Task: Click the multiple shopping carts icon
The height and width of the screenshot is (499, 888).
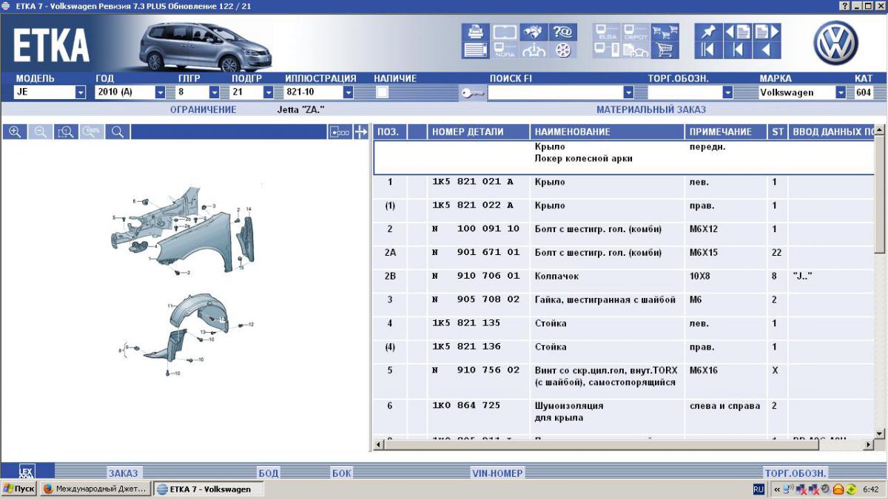Action: (665, 32)
